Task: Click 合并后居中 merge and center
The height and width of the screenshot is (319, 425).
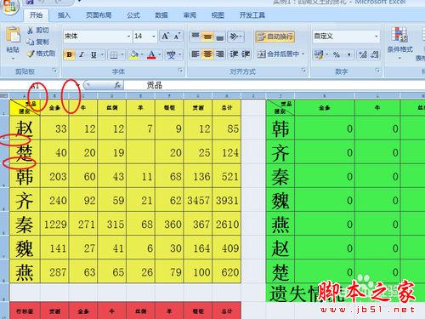Action: pyautogui.click(x=278, y=54)
